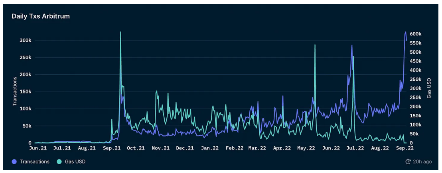Click the '350k' right axis value

pos(416,80)
